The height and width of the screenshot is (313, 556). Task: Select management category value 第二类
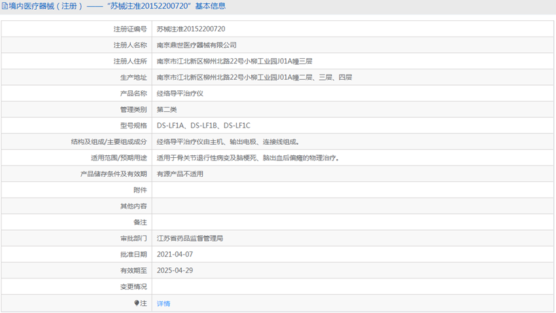167,109
